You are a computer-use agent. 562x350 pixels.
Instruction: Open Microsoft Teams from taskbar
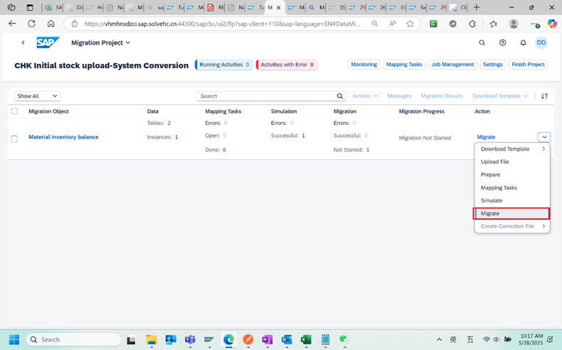[190, 339]
